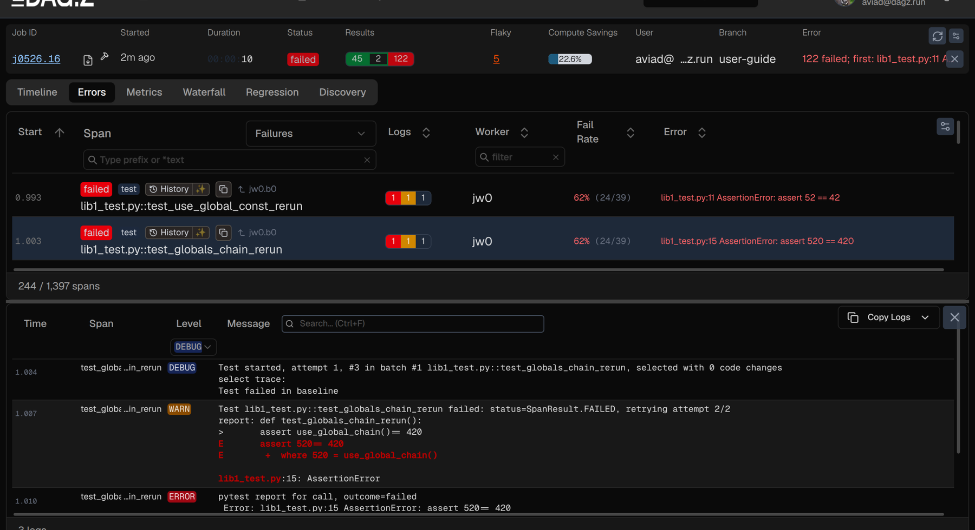975x530 pixels.
Task: Select the Errors tab
Action: point(92,92)
